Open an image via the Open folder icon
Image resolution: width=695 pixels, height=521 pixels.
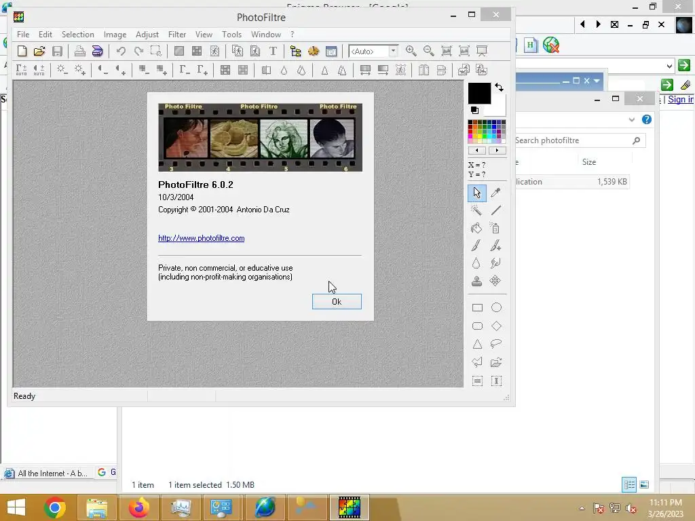coord(39,52)
